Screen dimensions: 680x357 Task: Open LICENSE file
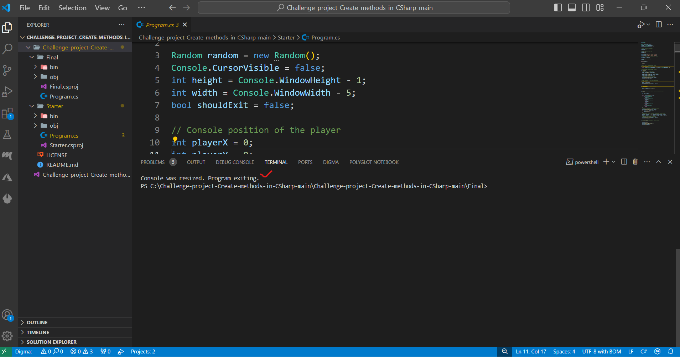pos(57,155)
